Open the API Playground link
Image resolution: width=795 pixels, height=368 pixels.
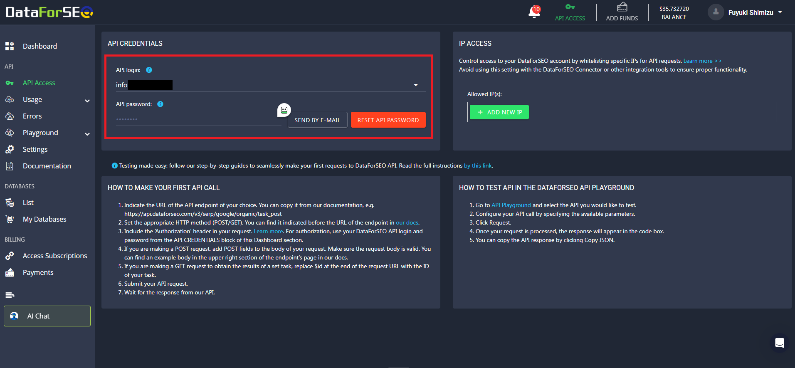click(x=511, y=205)
